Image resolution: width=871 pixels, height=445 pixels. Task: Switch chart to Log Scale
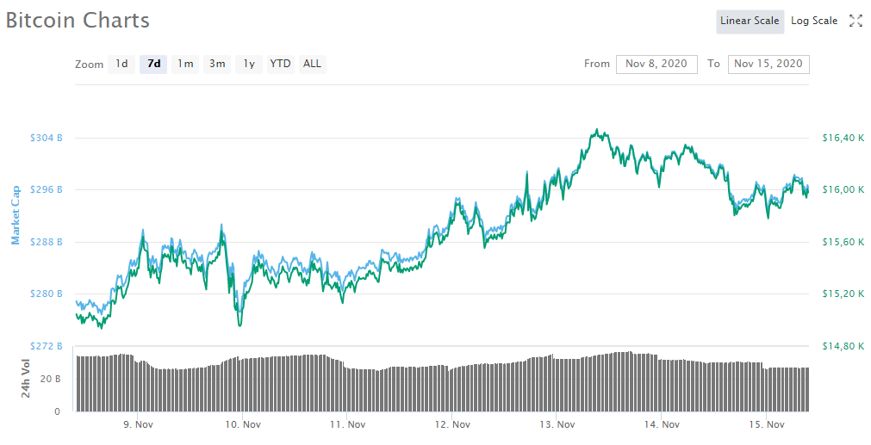pos(814,21)
